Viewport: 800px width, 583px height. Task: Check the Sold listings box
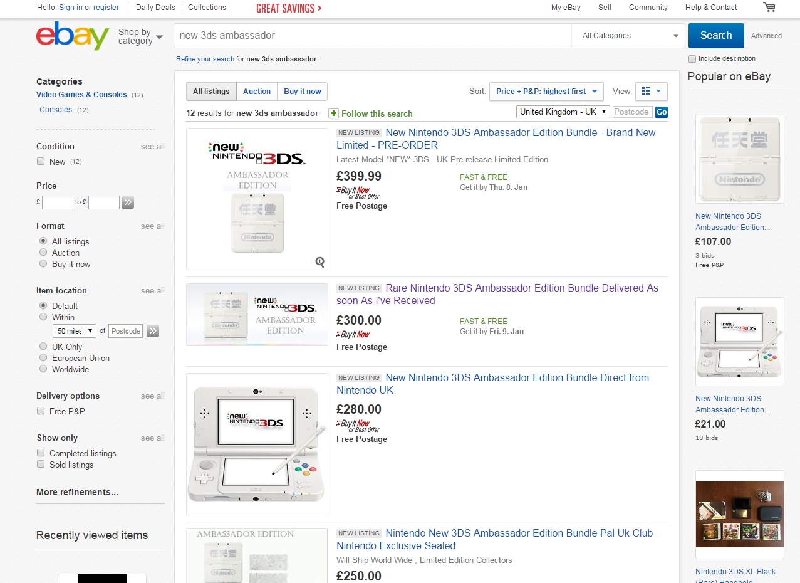[41, 465]
